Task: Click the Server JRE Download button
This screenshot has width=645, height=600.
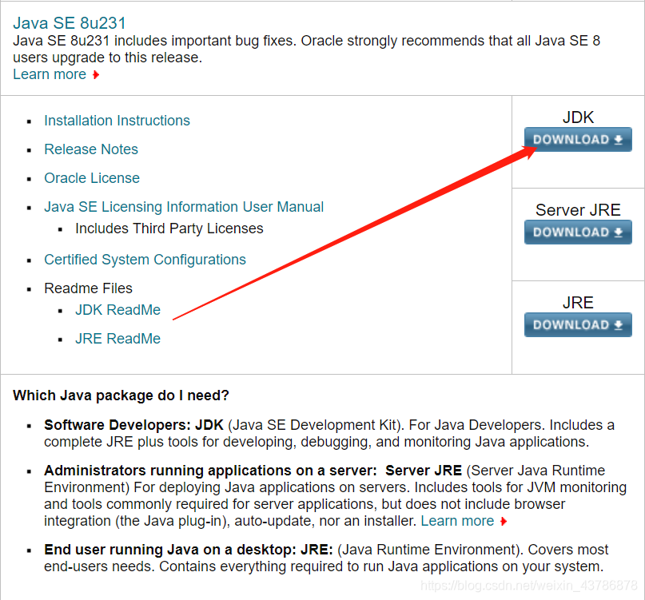Action: [578, 232]
